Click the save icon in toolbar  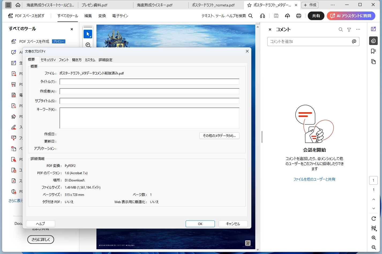(x=276, y=16)
